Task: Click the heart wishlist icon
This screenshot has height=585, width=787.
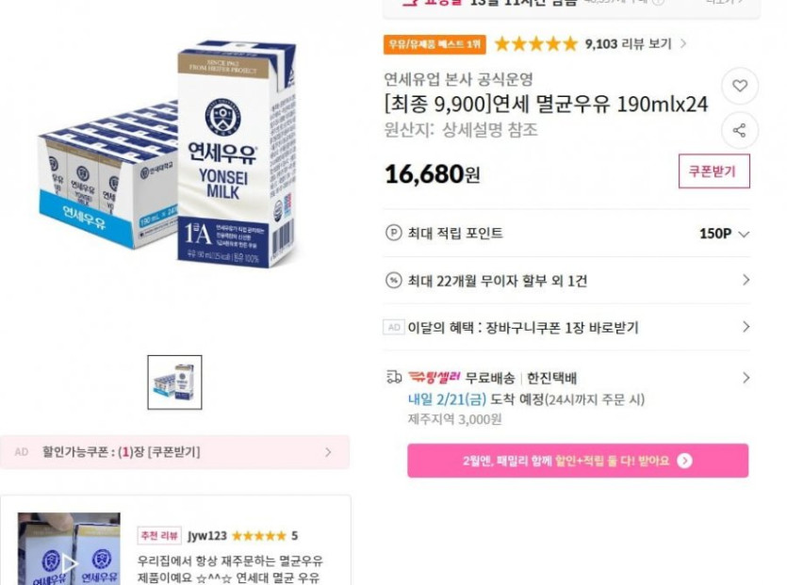Action: pyautogui.click(x=740, y=87)
